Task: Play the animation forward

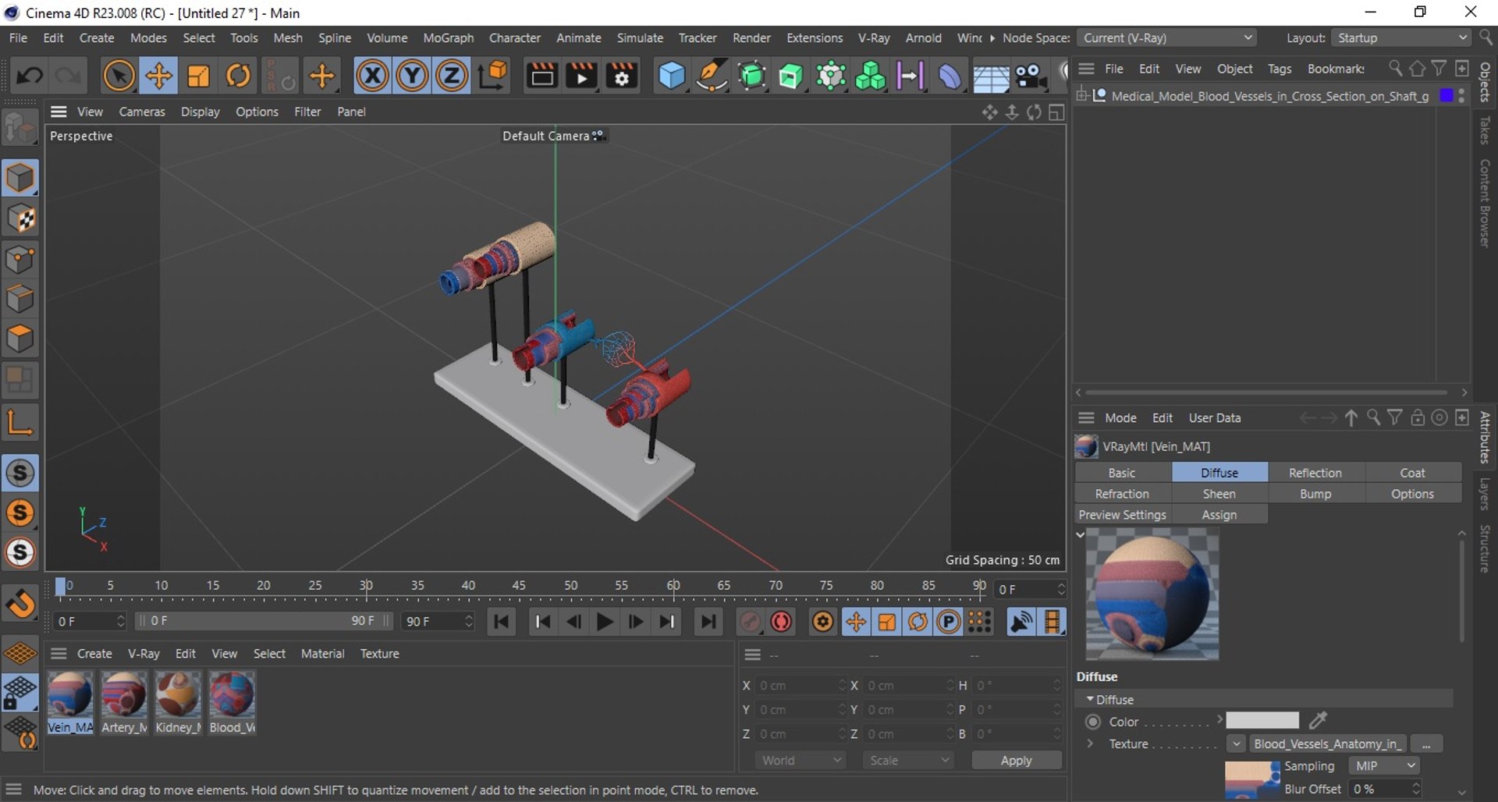Action: pyautogui.click(x=604, y=622)
